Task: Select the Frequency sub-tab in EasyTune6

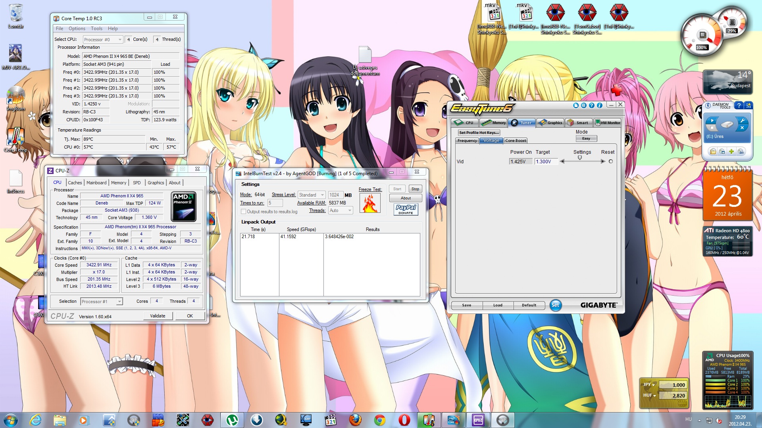Action: pos(467,141)
